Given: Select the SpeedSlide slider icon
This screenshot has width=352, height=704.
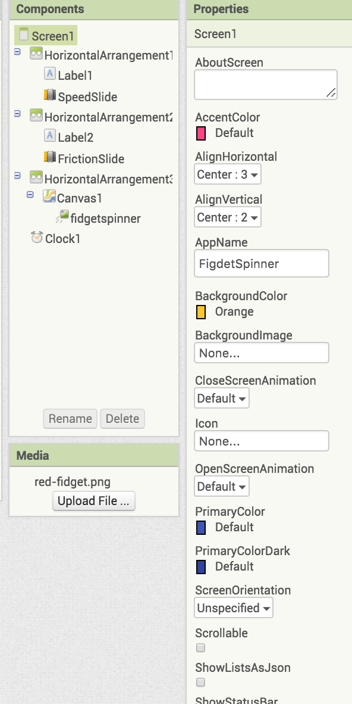Looking at the screenshot, I should (x=50, y=95).
